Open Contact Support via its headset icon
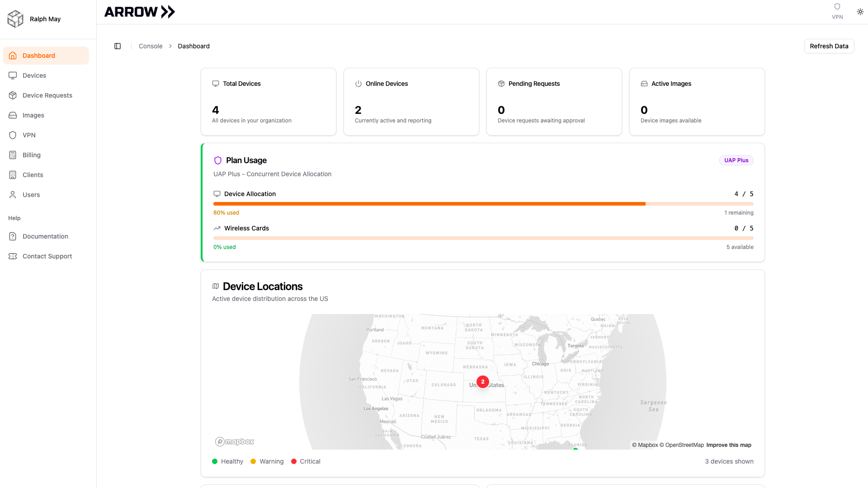 pyautogui.click(x=12, y=256)
